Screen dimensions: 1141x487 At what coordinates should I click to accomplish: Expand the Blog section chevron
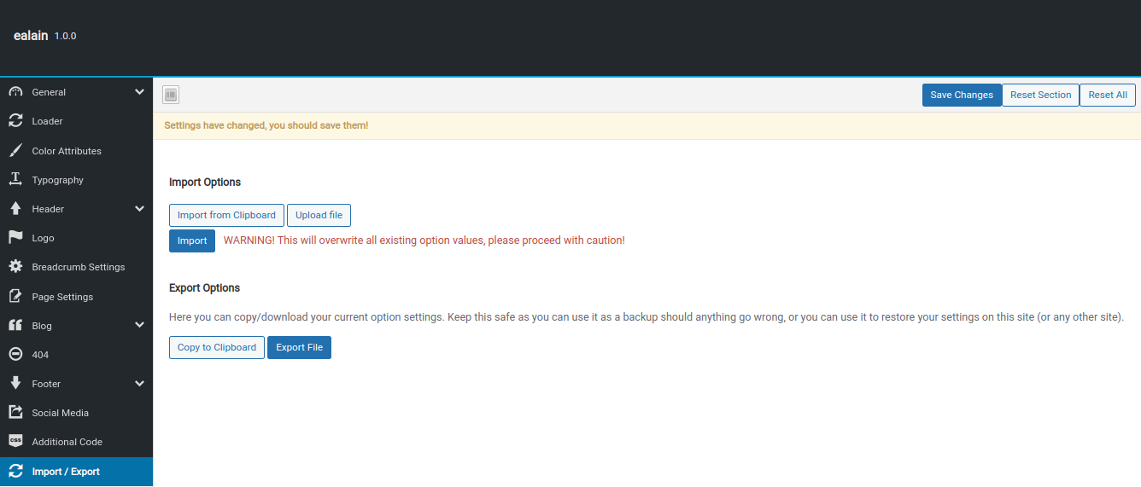pos(140,326)
